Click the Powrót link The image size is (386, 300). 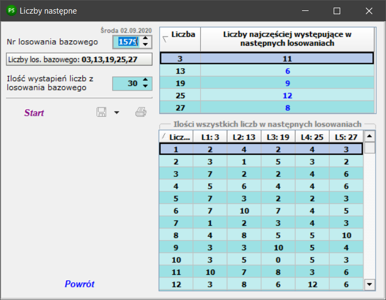coord(79,284)
